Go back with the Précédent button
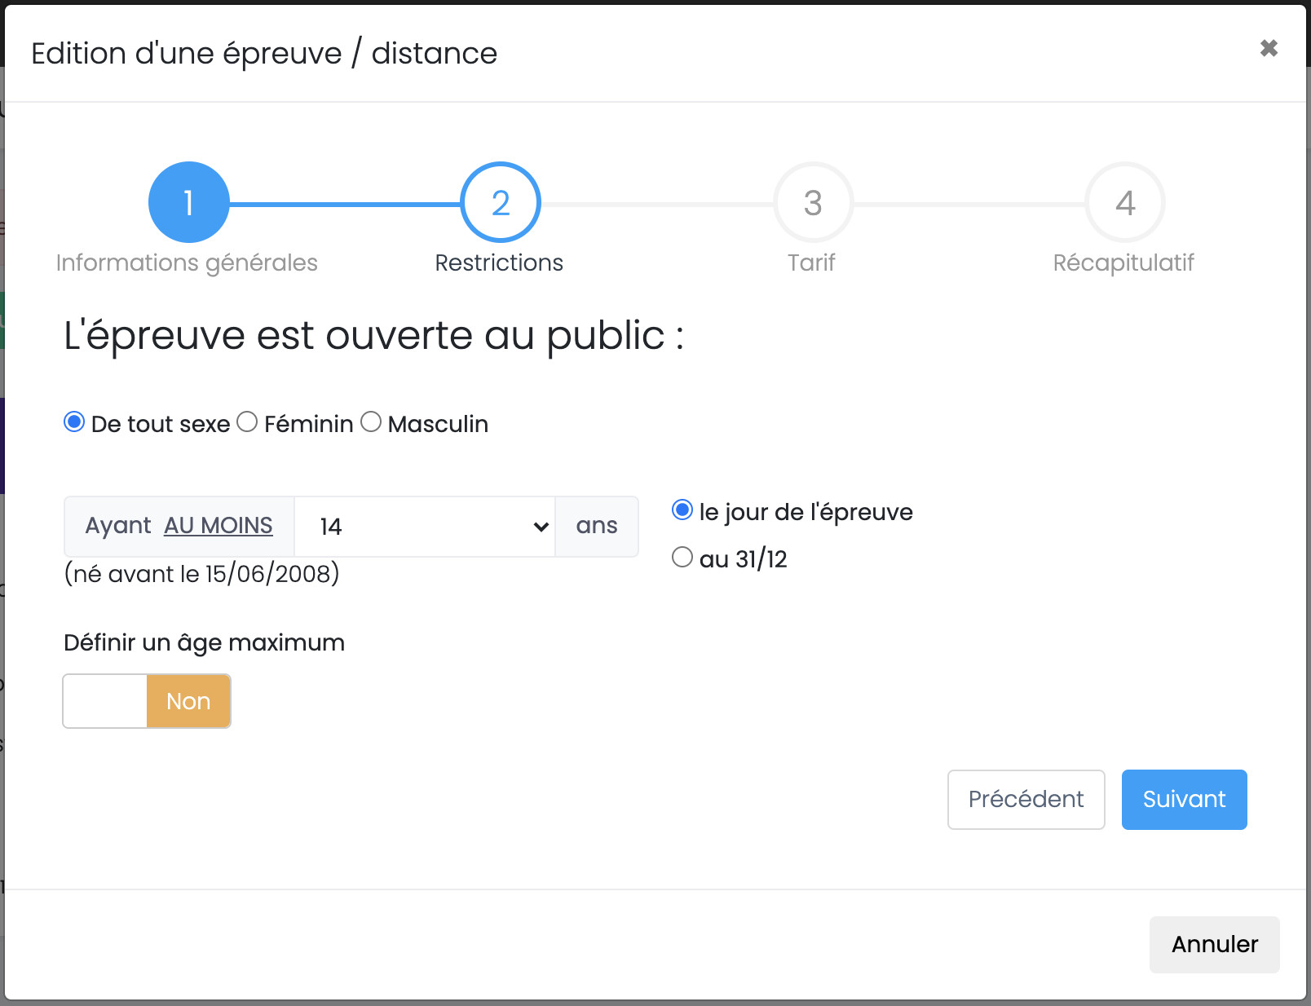This screenshot has height=1006, width=1311. 1026,800
